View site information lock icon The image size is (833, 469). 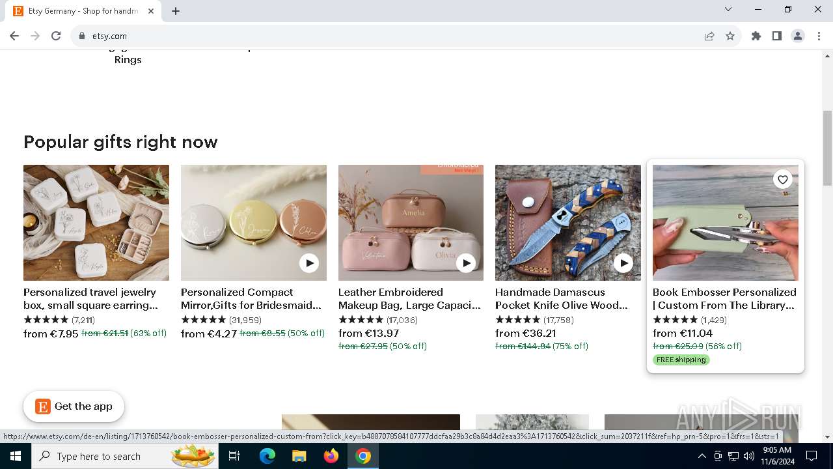(x=82, y=36)
